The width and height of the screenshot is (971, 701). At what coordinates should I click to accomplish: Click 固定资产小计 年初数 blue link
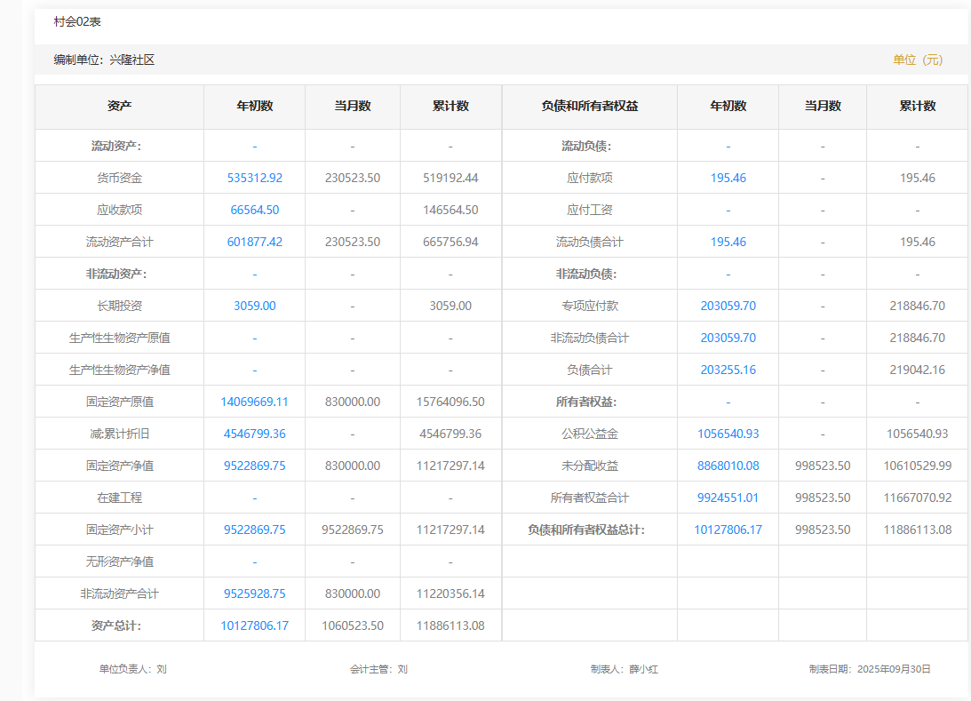(x=254, y=530)
